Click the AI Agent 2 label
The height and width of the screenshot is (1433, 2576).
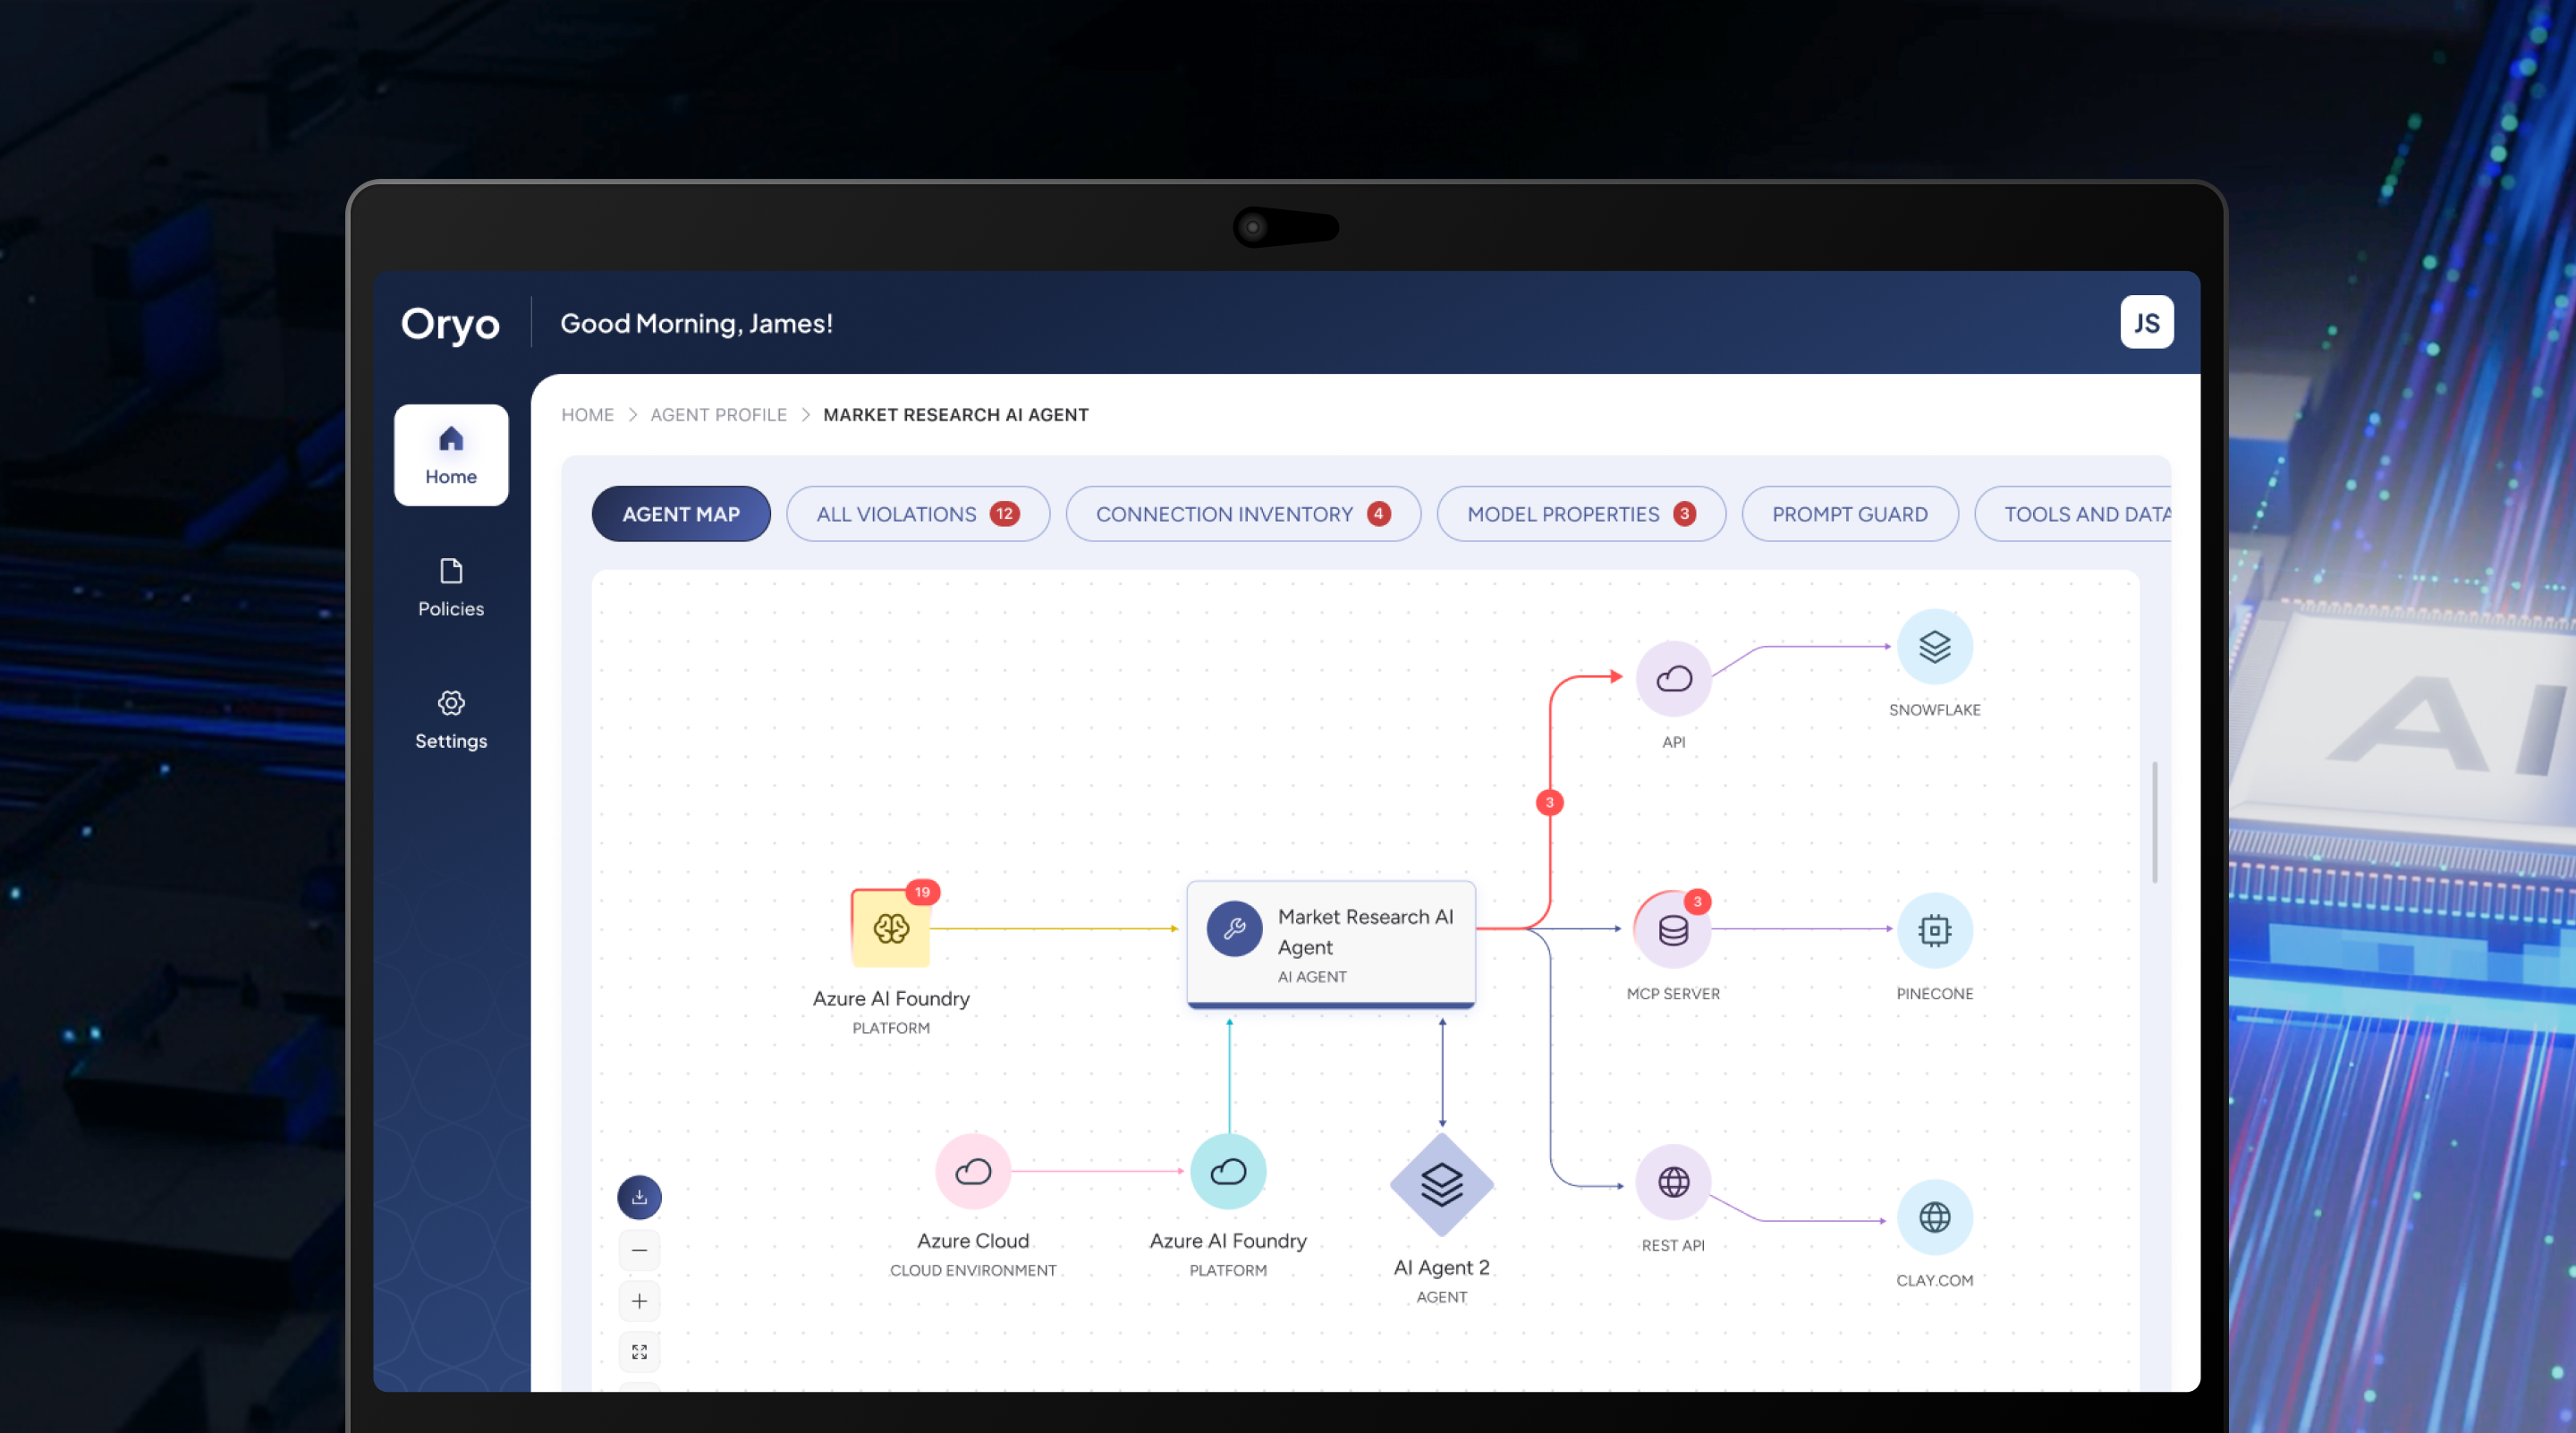pyautogui.click(x=1441, y=1268)
